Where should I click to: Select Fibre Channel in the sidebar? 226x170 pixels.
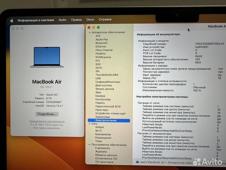pos(104,50)
